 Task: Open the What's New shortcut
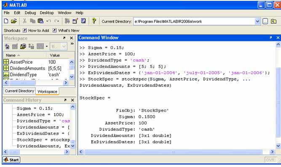(x=66, y=31)
